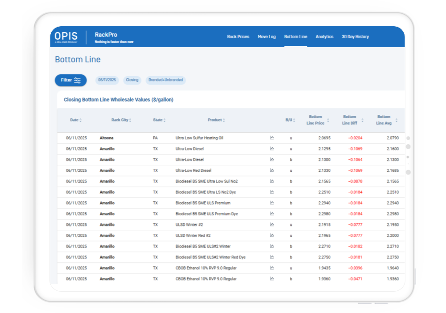Viewport: 446px width, 313px height.
Task: Click chart icon for Biodiesel B5 SME ULS#2 Winter
Action: [272, 246]
